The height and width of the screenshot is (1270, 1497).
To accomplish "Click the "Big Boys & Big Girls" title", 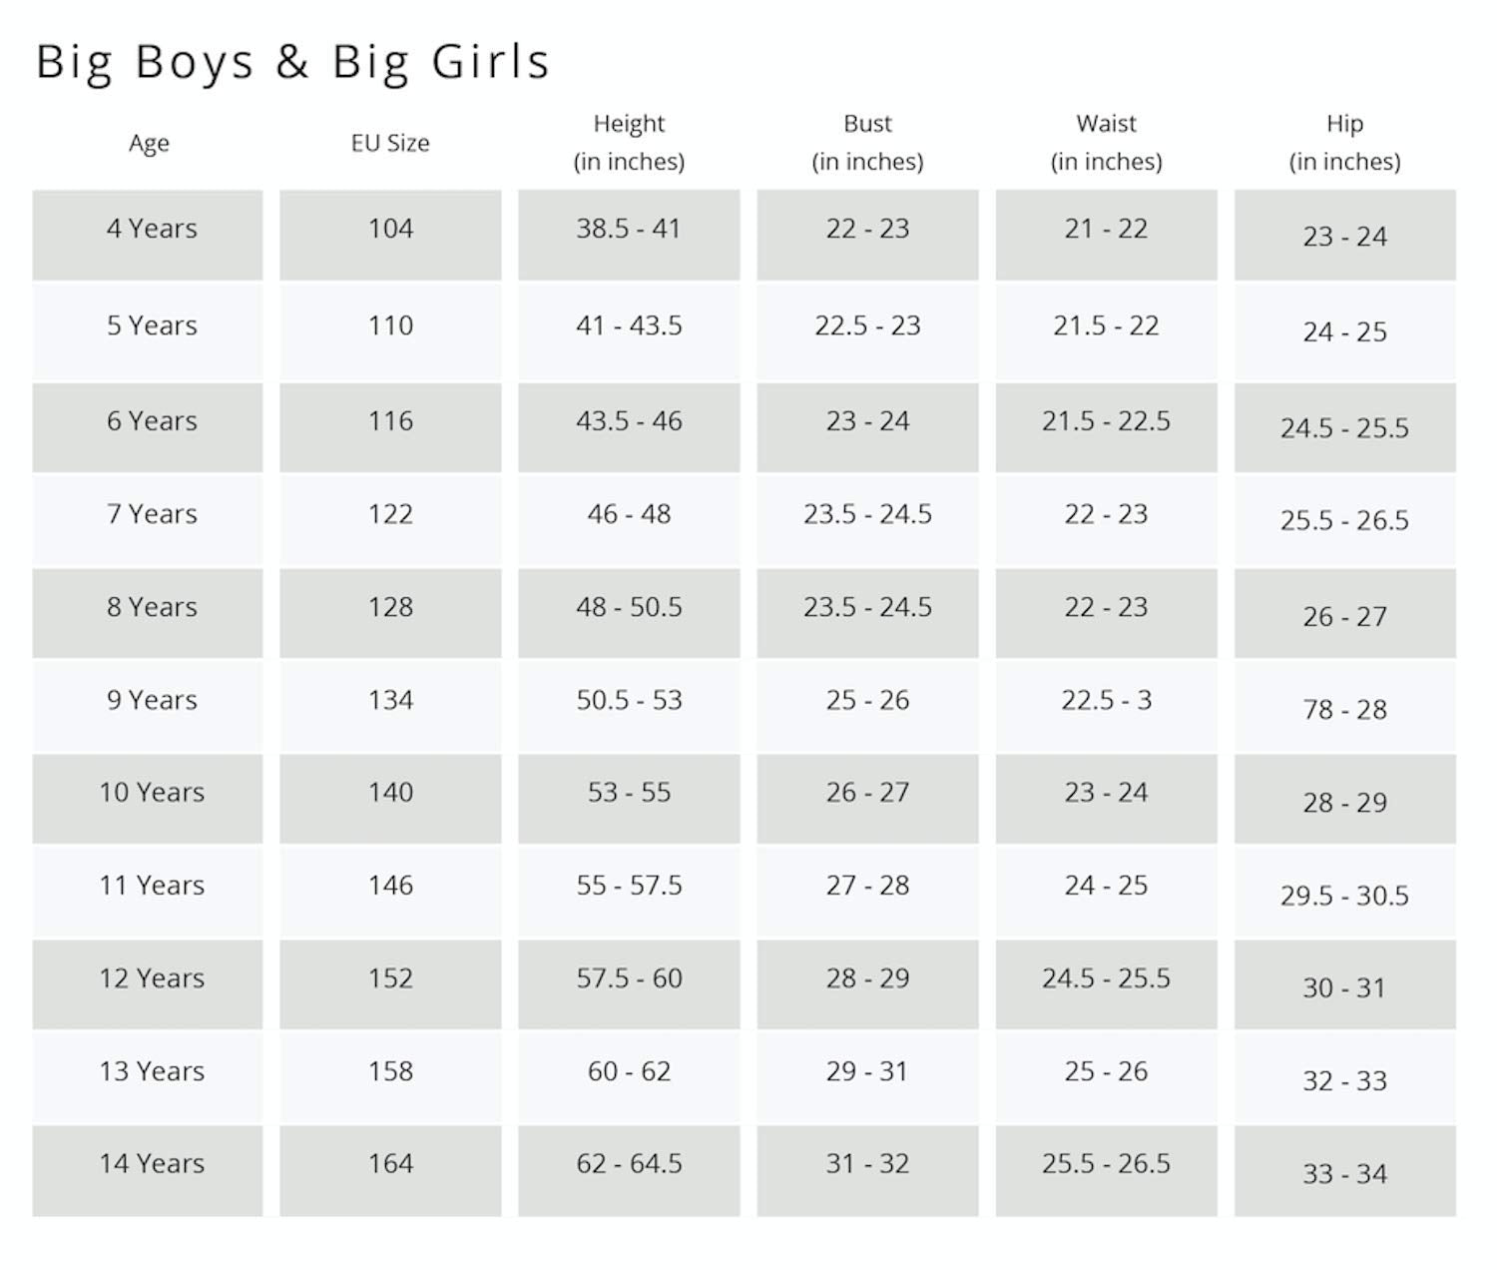I will [x=292, y=62].
